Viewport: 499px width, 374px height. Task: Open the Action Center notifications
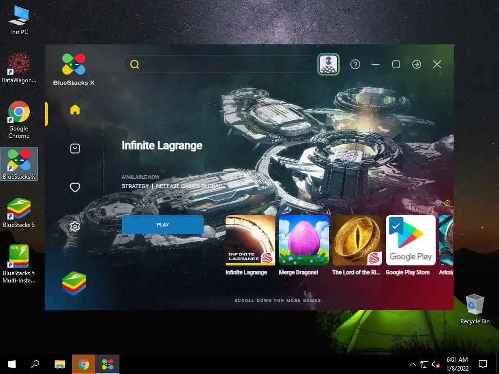point(483,364)
